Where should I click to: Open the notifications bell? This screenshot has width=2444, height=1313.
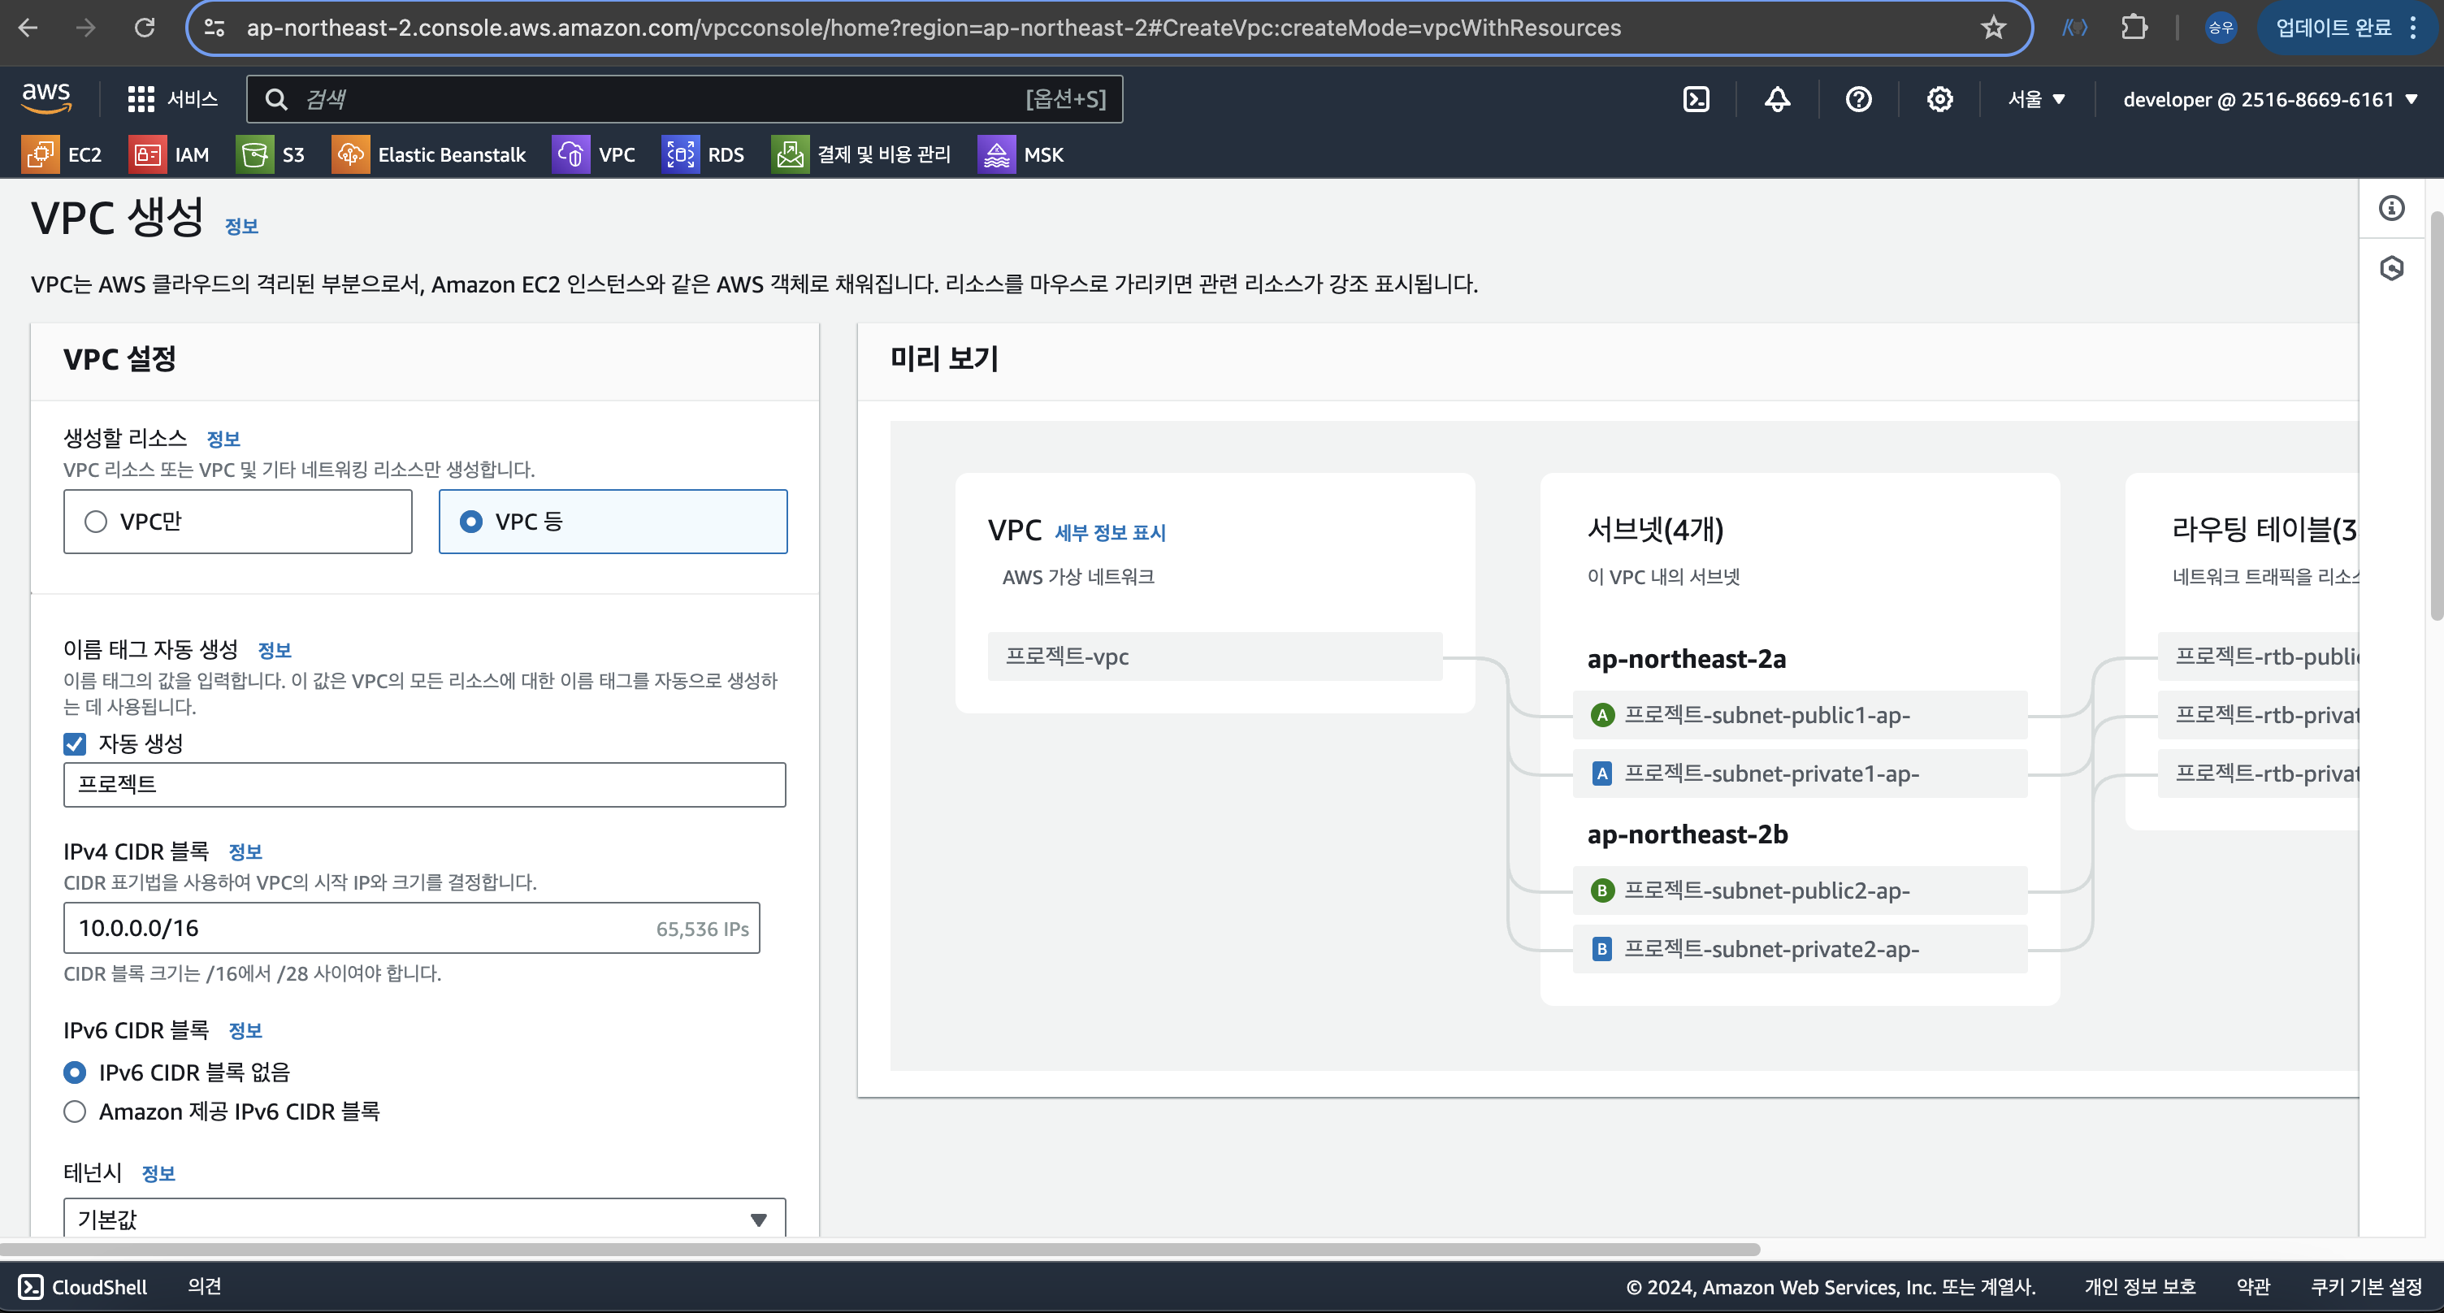(1777, 100)
